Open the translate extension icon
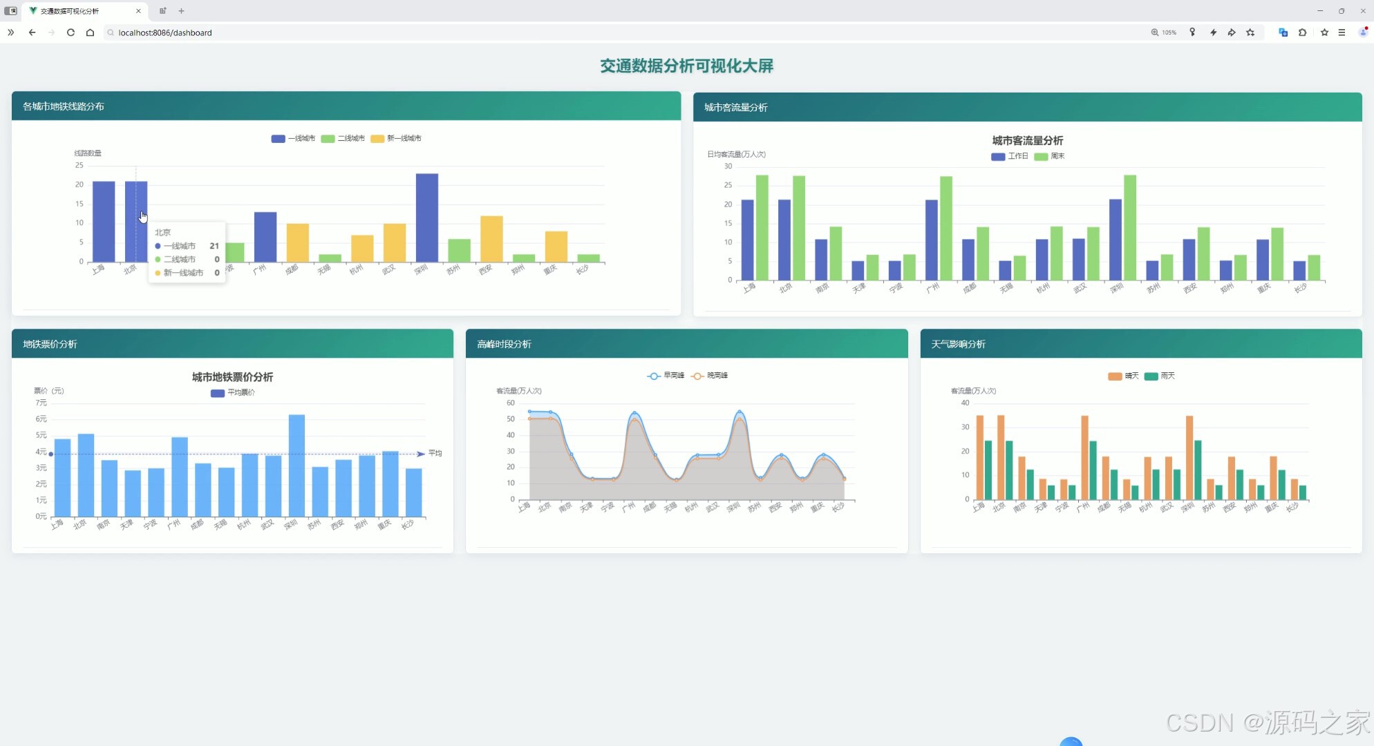This screenshot has height=746, width=1374. (1283, 32)
